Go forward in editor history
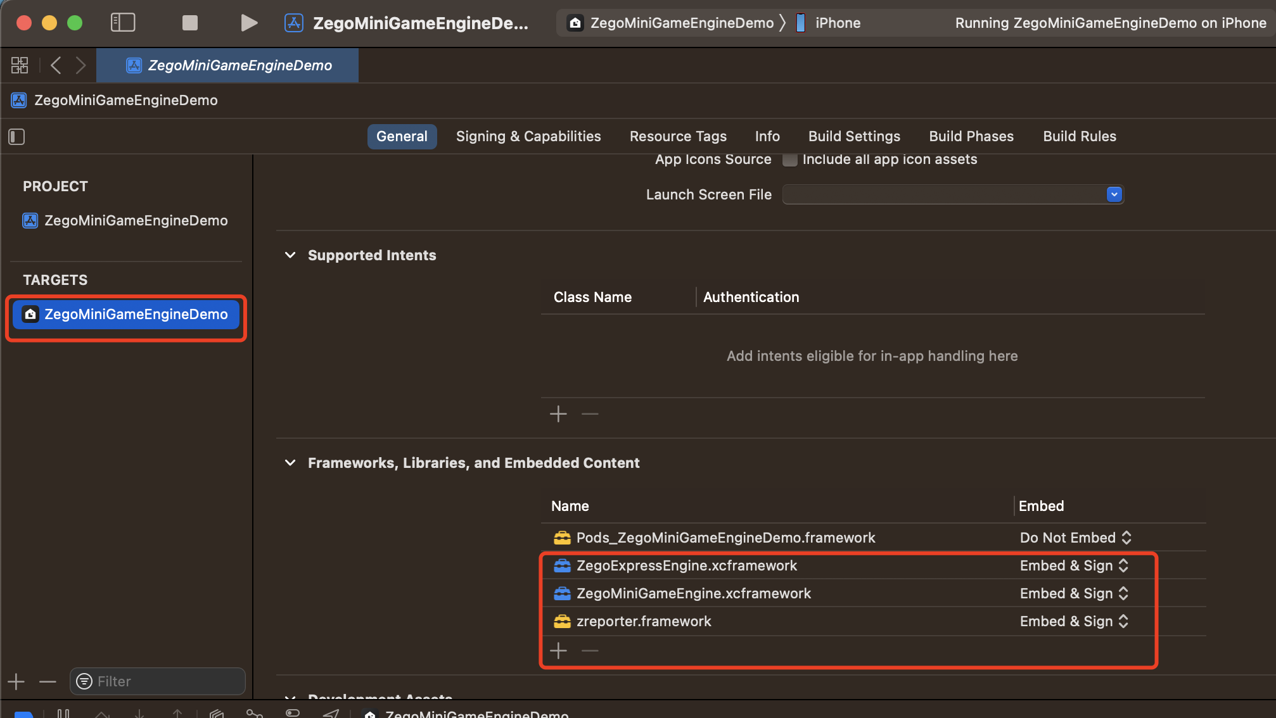The width and height of the screenshot is (1276, 718). (x=80, y=65)
